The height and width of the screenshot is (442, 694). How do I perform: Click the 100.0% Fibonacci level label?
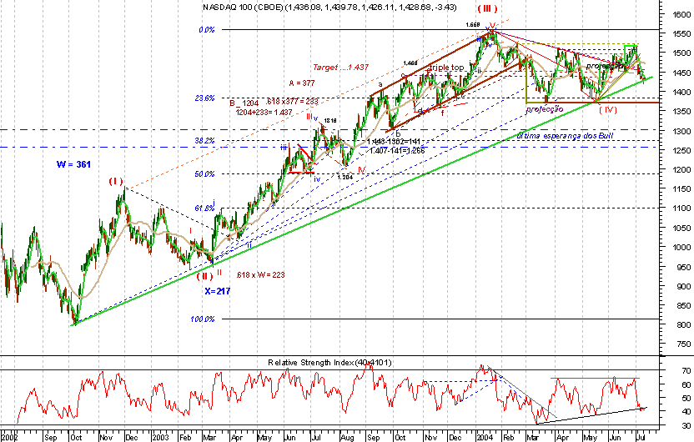coord(203,319)
